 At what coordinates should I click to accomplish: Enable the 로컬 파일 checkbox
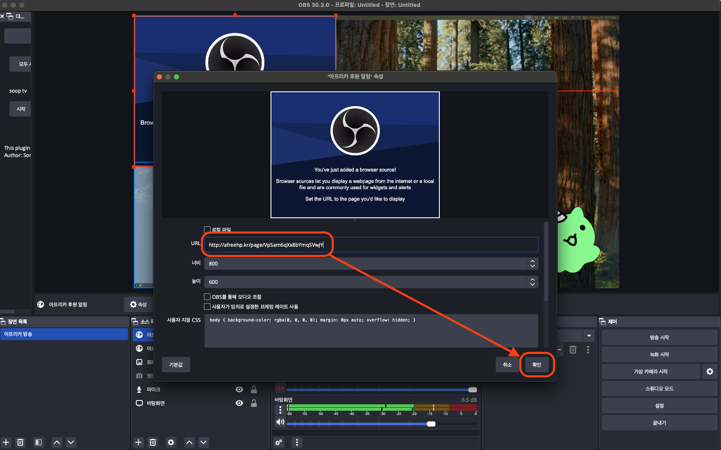[207, 229]
